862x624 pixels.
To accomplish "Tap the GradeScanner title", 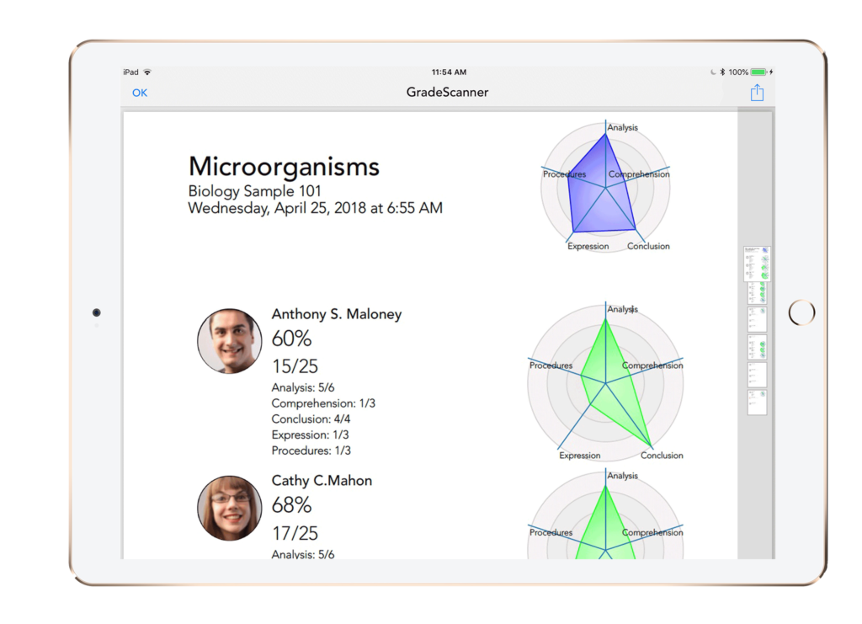I will (446, 93).
